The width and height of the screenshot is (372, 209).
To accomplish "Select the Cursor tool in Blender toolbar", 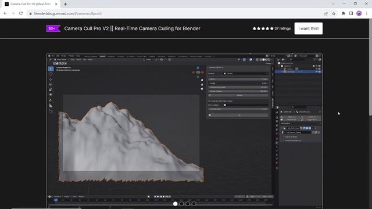I will pos(51,74).
